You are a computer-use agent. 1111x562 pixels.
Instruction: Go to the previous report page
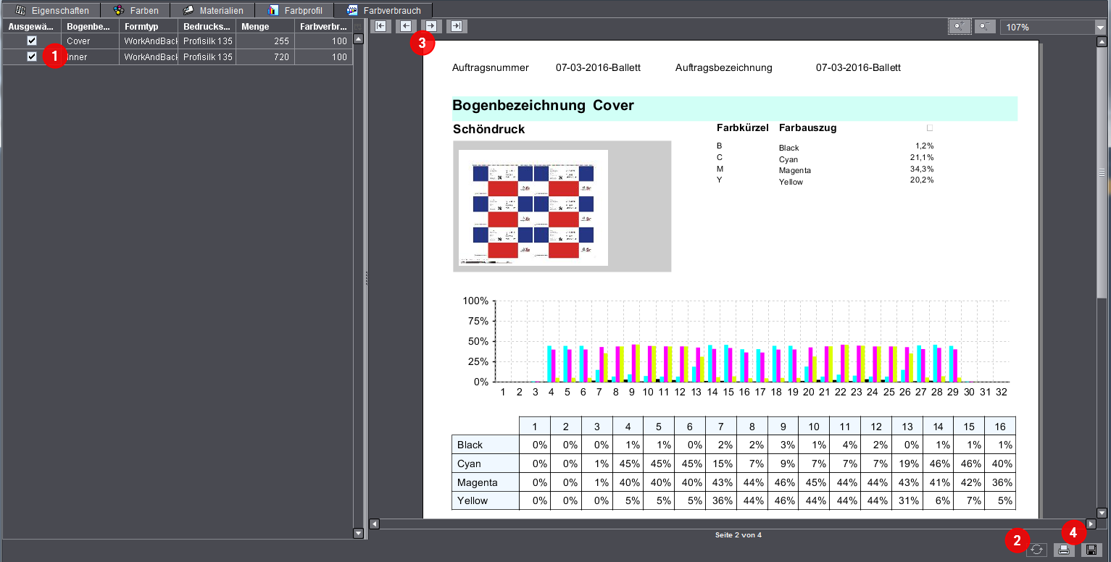point(406,27)
